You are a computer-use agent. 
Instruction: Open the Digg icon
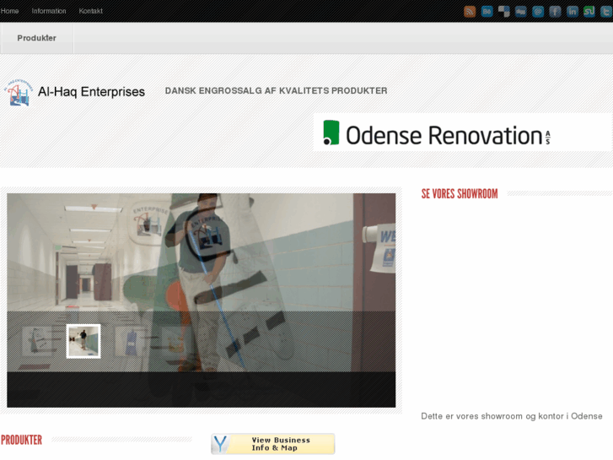click(521, 11)
